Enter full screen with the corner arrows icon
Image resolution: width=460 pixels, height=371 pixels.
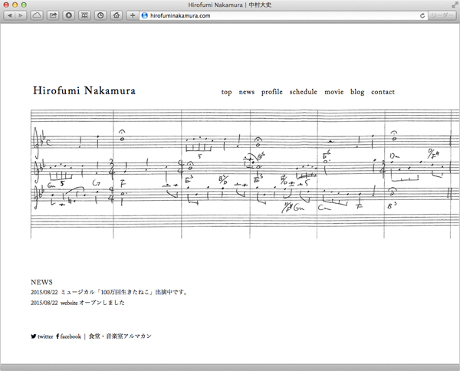pos(455,5)
